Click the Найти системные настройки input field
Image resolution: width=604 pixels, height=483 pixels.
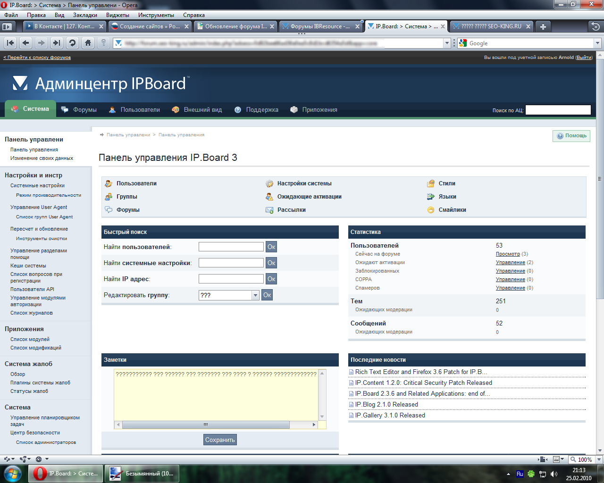[231, 263]
